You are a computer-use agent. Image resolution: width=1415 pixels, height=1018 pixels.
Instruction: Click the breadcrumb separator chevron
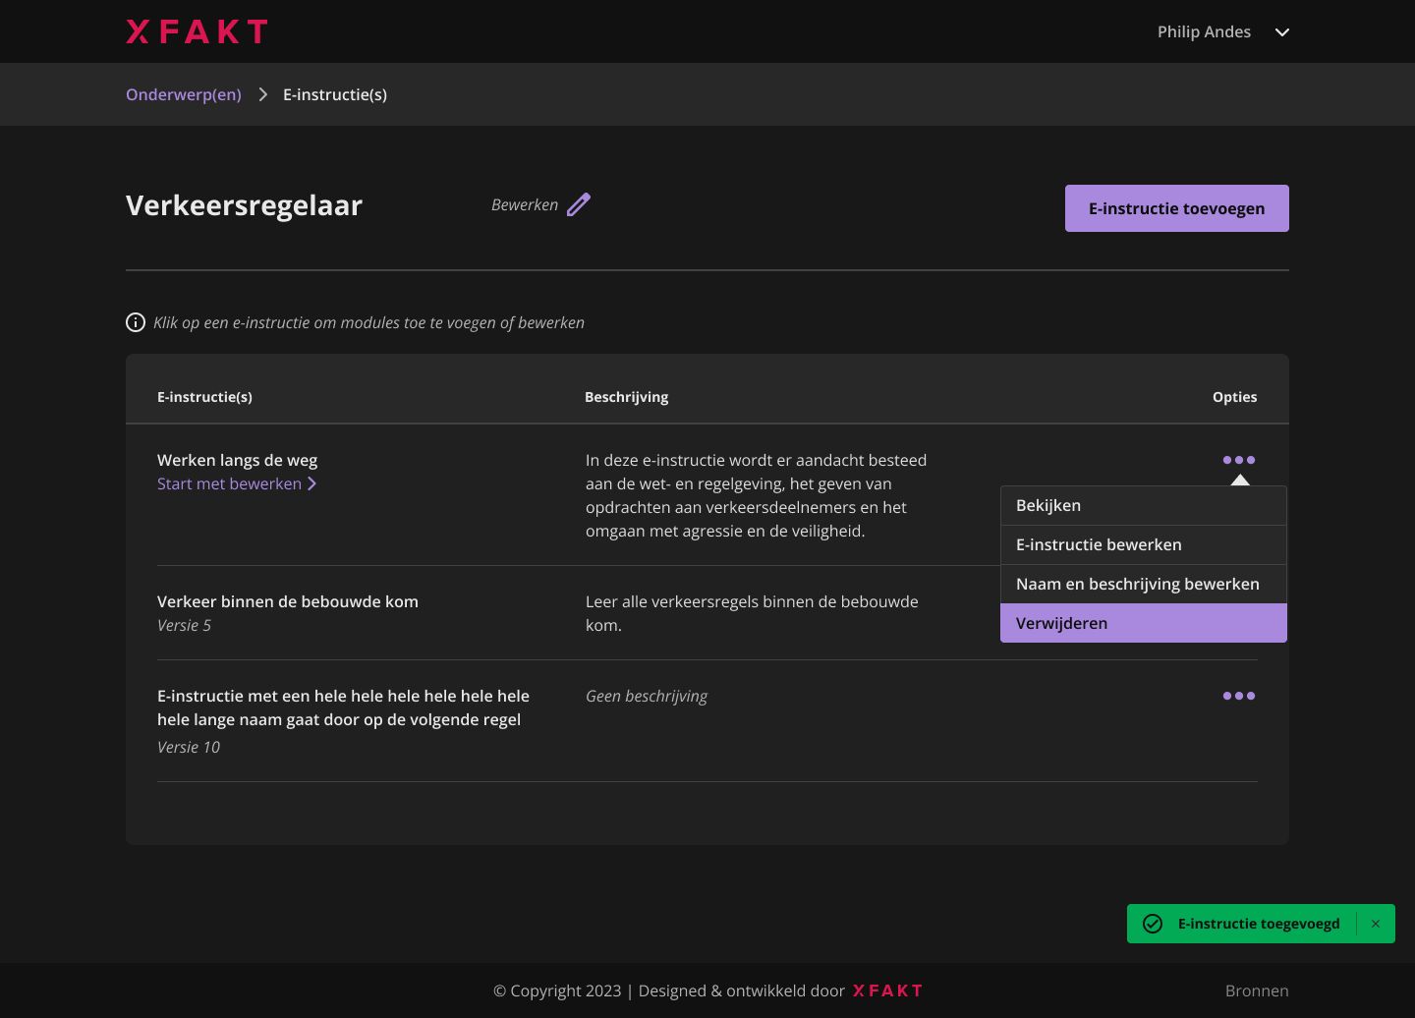point(262,94)
